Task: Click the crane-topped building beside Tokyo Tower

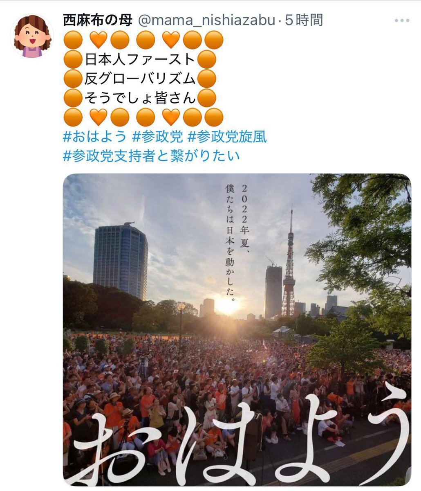Action: click(x=273, y=291)
